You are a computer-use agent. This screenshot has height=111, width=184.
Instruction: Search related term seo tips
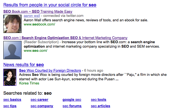pos(10,106)
